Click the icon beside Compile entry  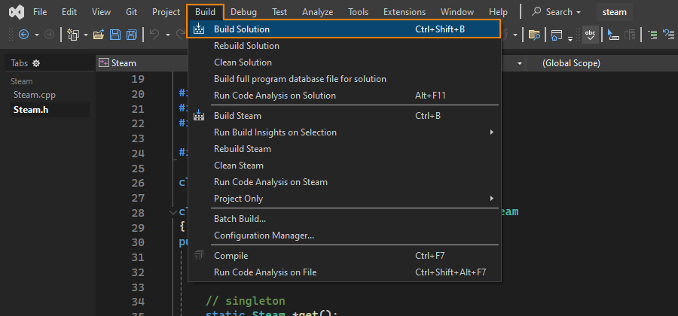198,256
